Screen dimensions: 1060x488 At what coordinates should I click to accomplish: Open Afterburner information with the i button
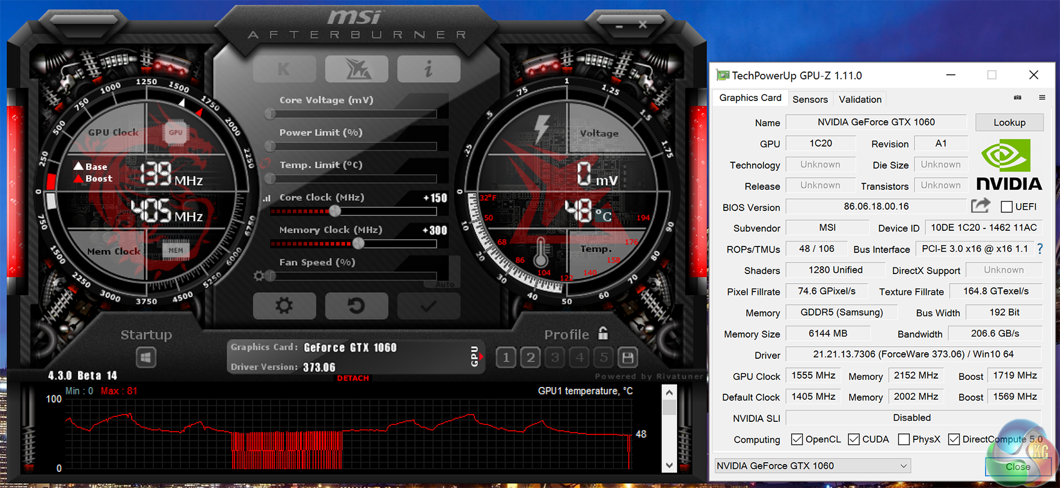429,69
